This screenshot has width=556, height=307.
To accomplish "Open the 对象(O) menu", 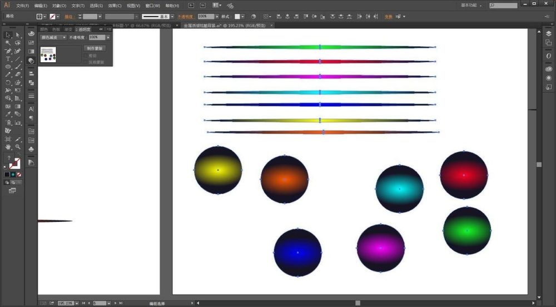I will tap(59, 6).
